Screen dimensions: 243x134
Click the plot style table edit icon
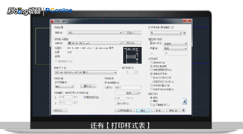tap(184, 33)
